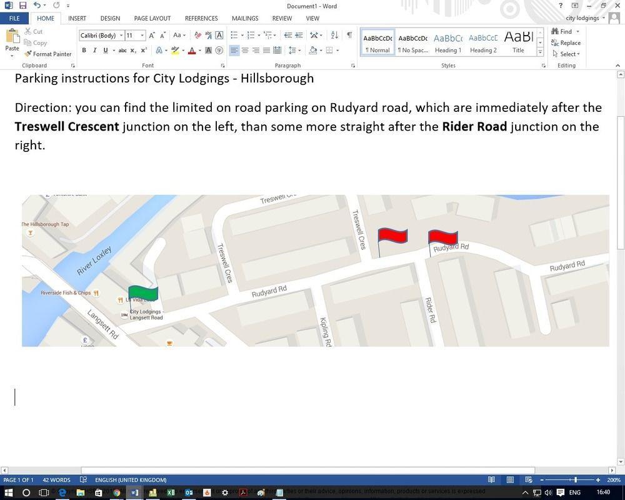Decrease paragraph indent
This screenshot has height=500, width=625.
(x=287, y=36)
